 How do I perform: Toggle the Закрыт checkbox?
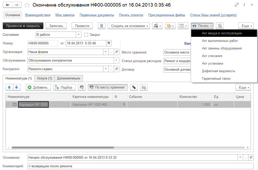click(x=86, y=35)
